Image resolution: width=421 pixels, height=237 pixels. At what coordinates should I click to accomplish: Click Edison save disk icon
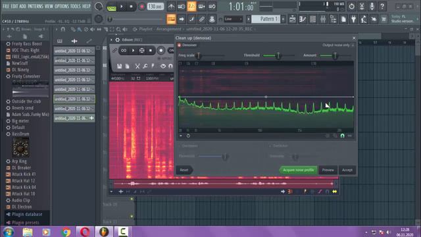[120, 66]
